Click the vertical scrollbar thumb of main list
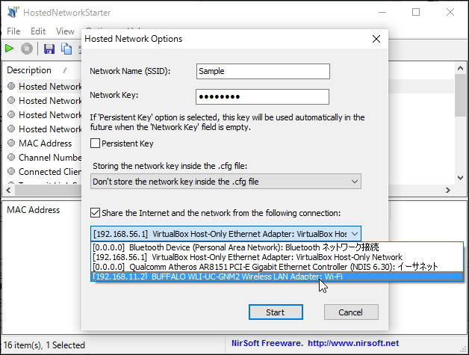Viewport: 469px width, 355px height. pyautogui.click(x=460, y=95)
